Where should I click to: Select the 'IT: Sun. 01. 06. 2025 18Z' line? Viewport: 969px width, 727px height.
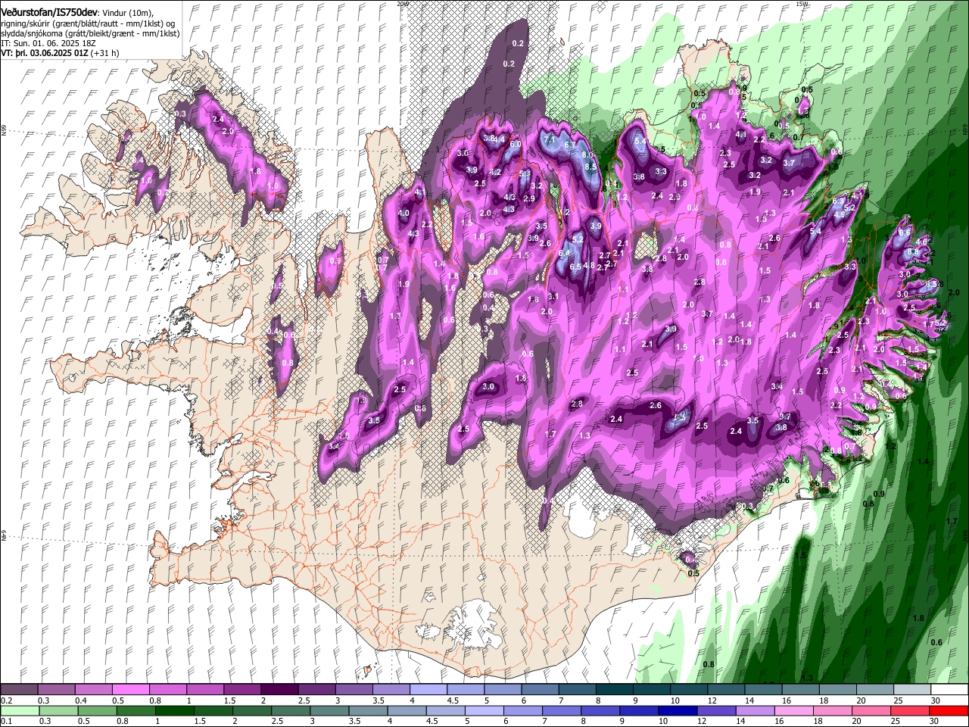(49, 43)
